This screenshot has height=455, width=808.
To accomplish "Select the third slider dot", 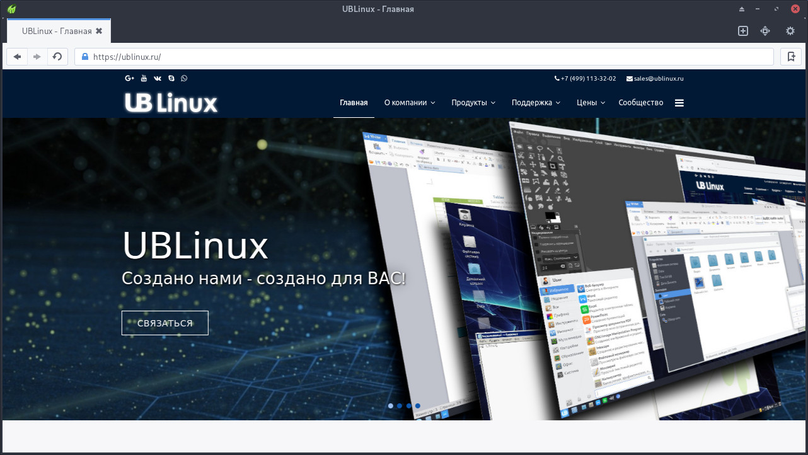I will point(409,406).
